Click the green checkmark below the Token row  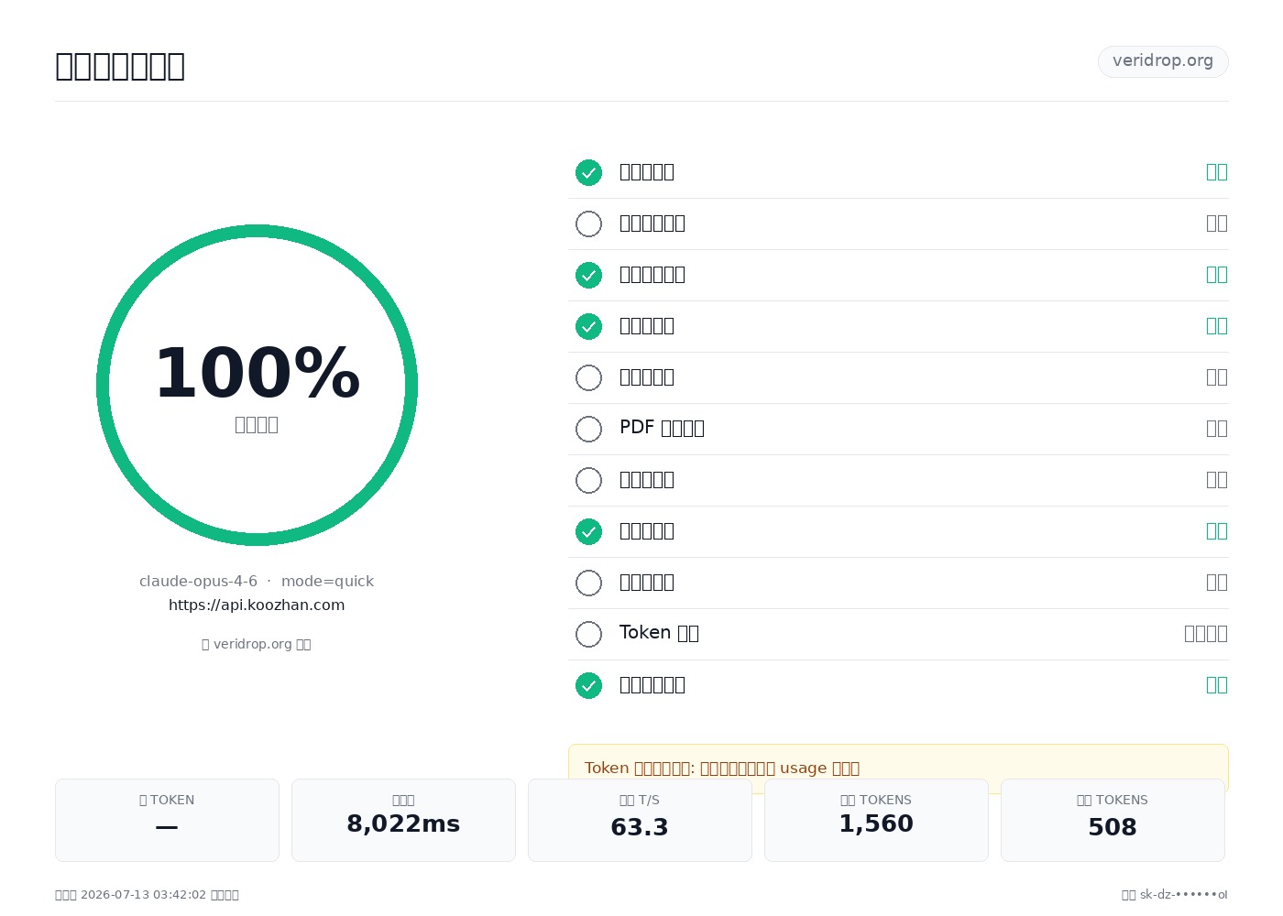click(588, 685)
